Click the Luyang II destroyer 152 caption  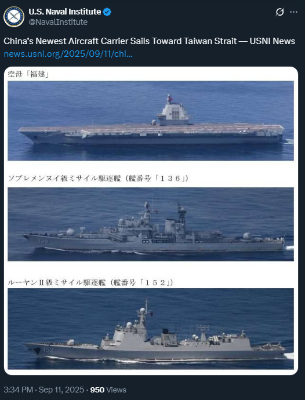point(90,283)
